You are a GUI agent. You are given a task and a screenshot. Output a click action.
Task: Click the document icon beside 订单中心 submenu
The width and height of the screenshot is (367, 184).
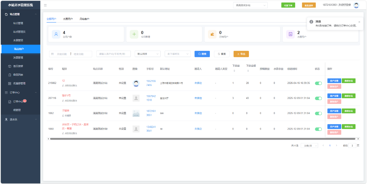coord(10,102)
